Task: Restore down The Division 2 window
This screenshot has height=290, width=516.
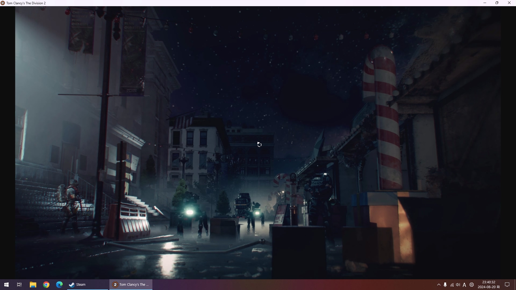Action: pyautogui.click(x=497, y=3)
